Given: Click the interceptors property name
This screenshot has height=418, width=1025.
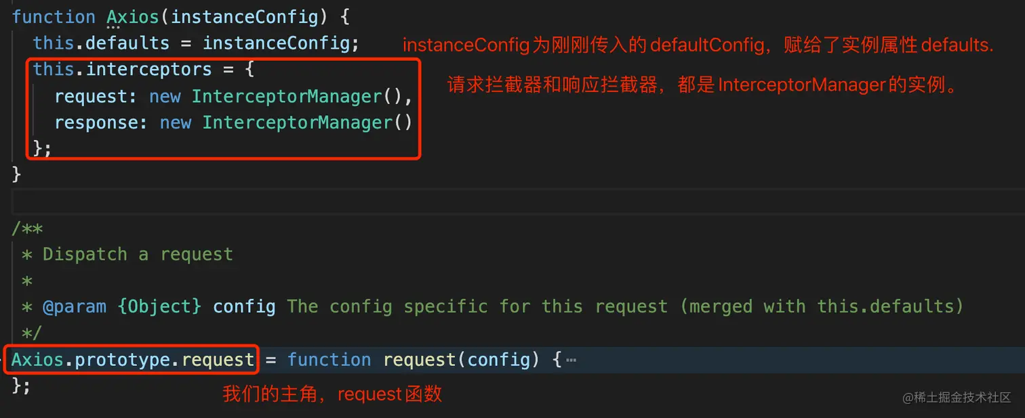Looking at the screenshot, I should [149, 70].
